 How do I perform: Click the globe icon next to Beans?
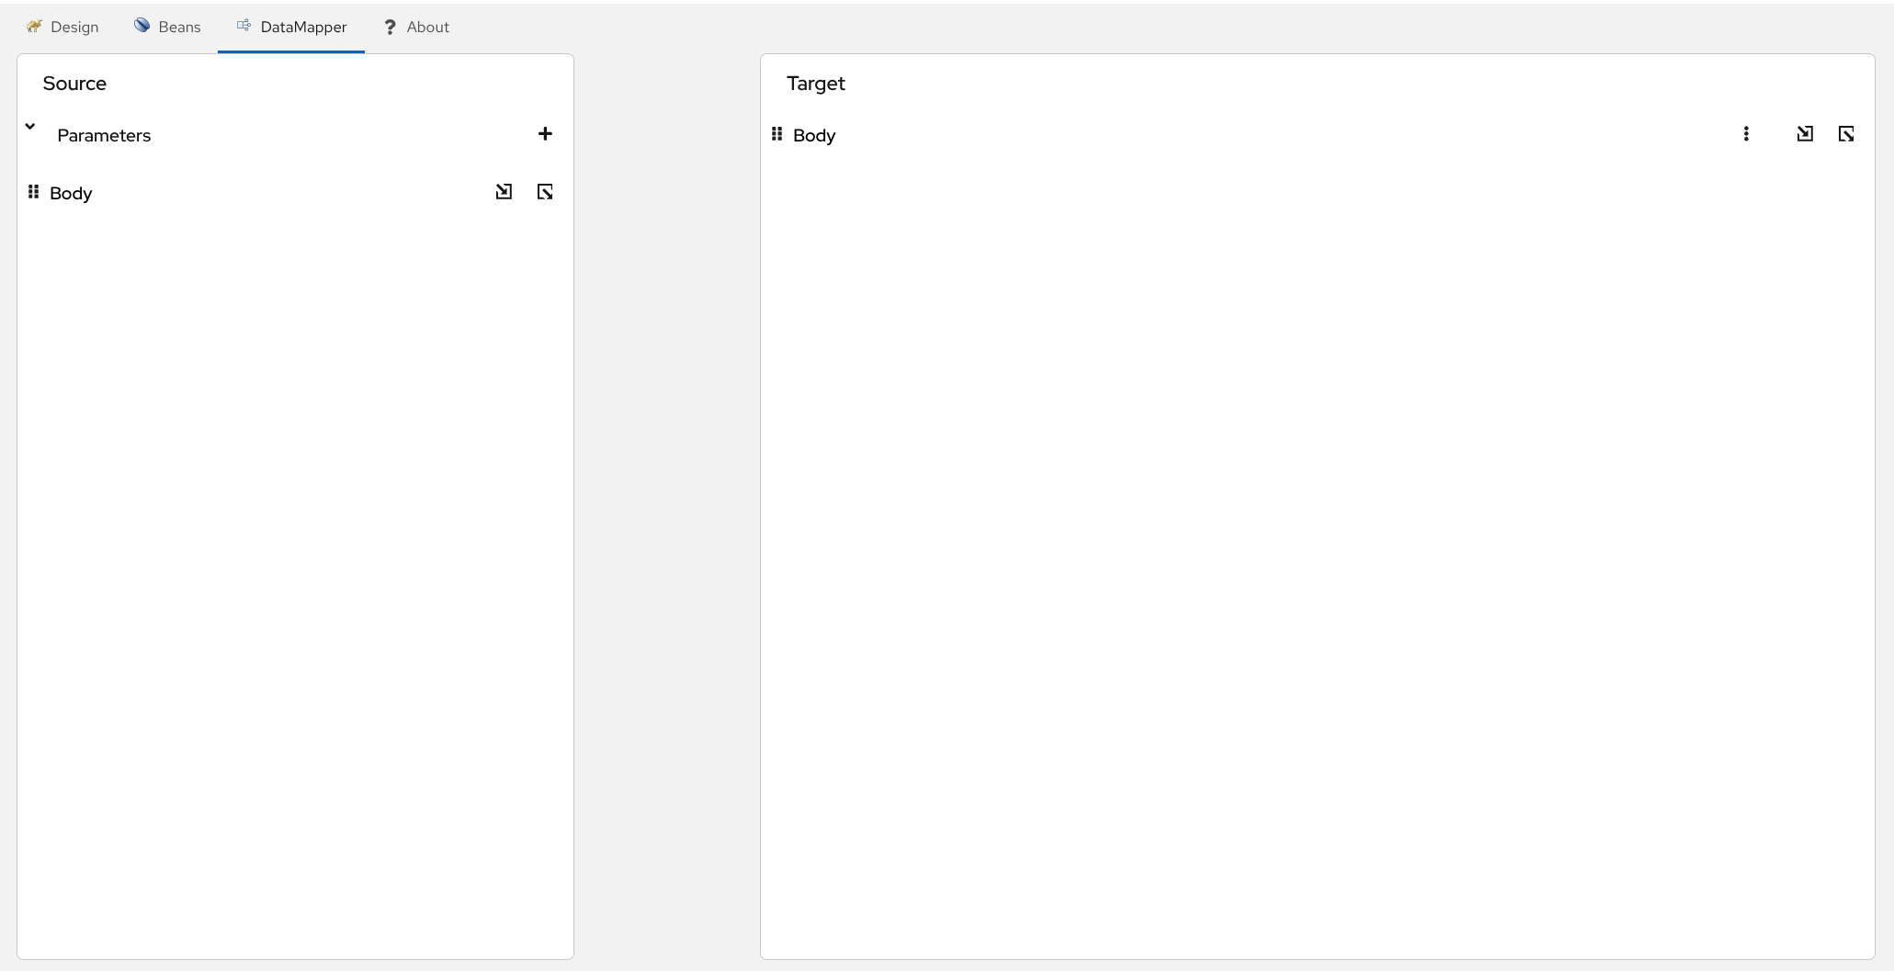coord(142,25)
